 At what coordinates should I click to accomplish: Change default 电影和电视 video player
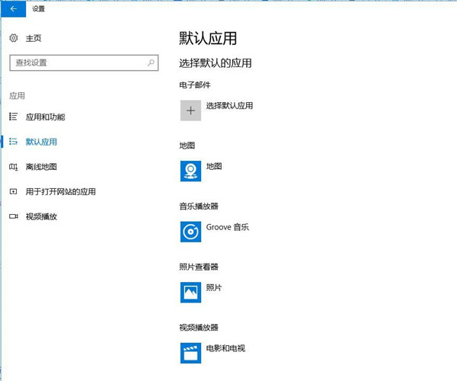(x=225, y=348)
